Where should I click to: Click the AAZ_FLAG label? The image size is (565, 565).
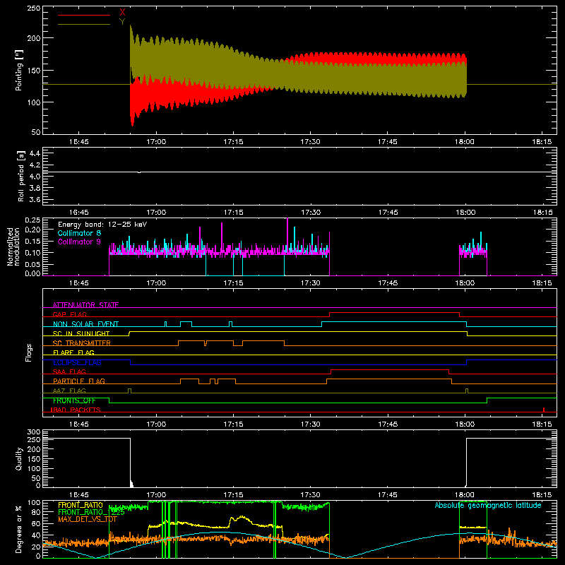[x=69, y=391]
